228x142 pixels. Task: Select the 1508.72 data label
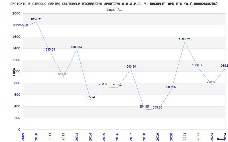184,39
